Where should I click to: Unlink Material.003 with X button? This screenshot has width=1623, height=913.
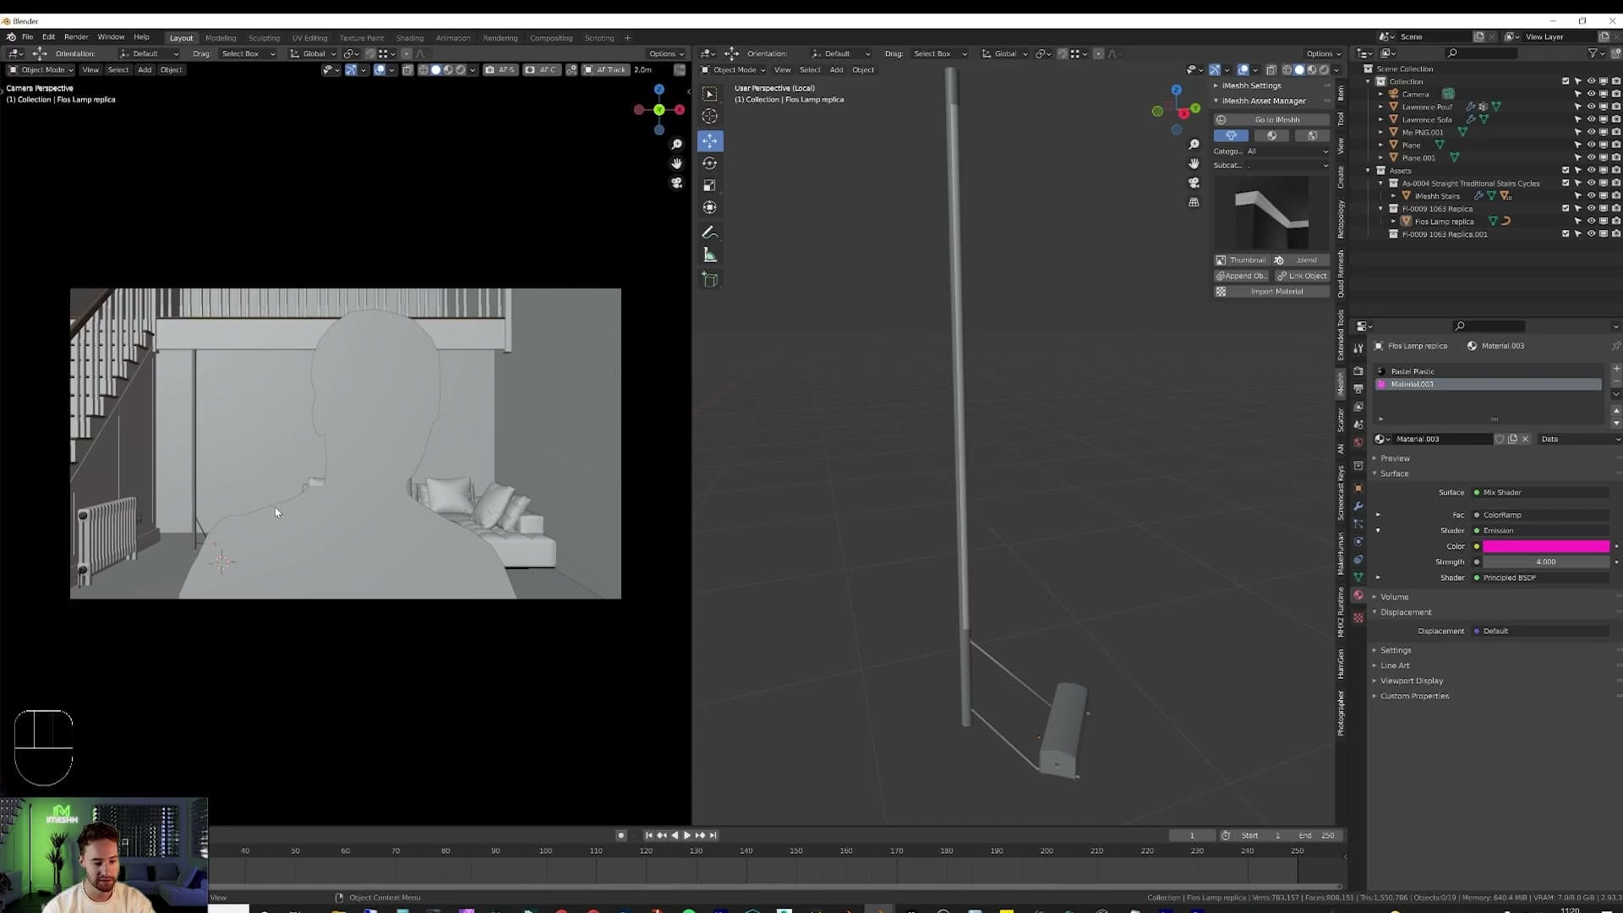click(x=1526, y=439)
